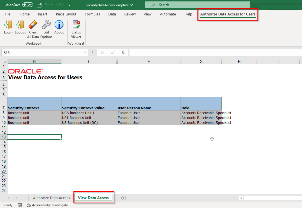Click the previous sheet navigation arrow

pyautogui.click(x=8, y=198)
